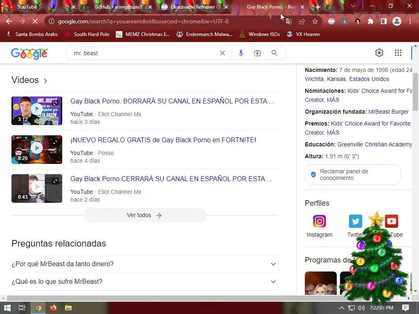Open the Google apps grid
The height and width of the screenshot is (314, 419).
pos(398,53)
